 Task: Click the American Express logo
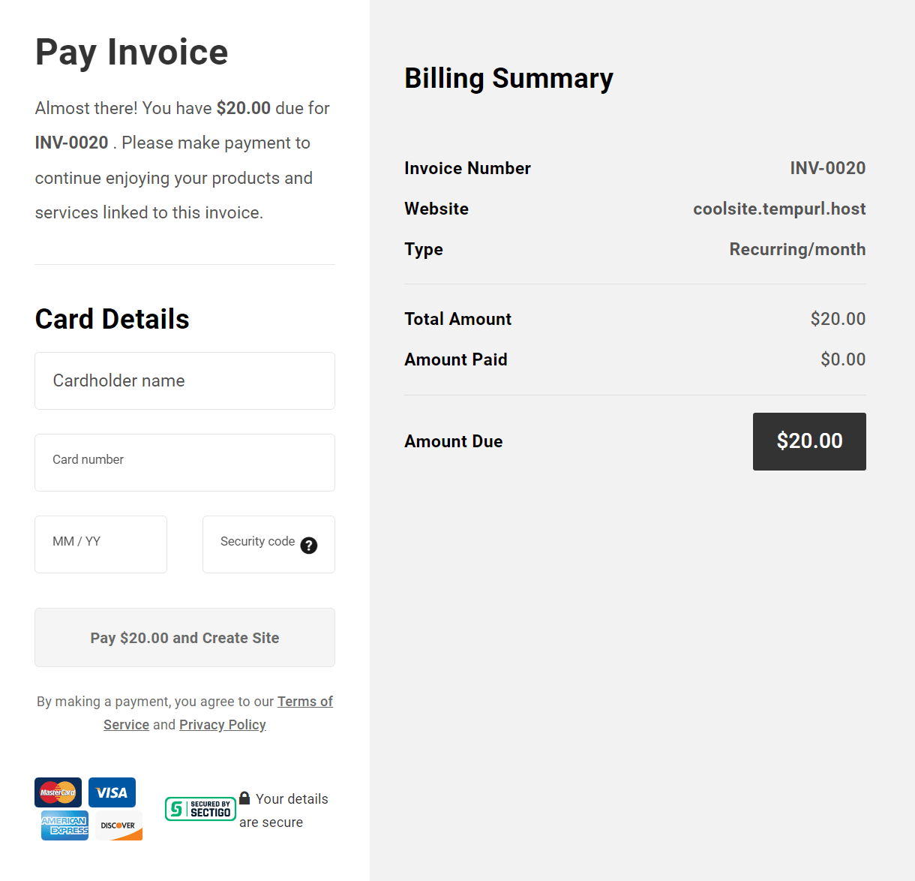[64, 825]
